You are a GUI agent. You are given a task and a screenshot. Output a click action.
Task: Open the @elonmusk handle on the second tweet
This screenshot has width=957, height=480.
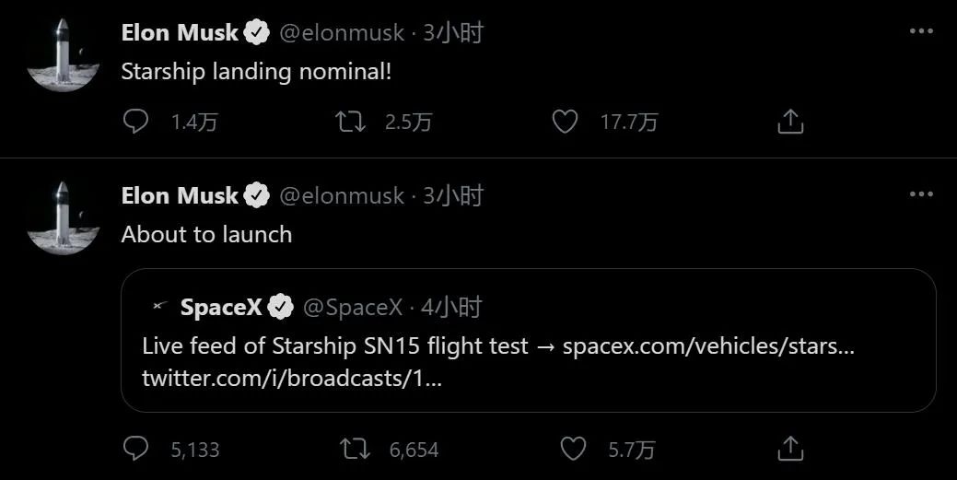tap(342, 196)
